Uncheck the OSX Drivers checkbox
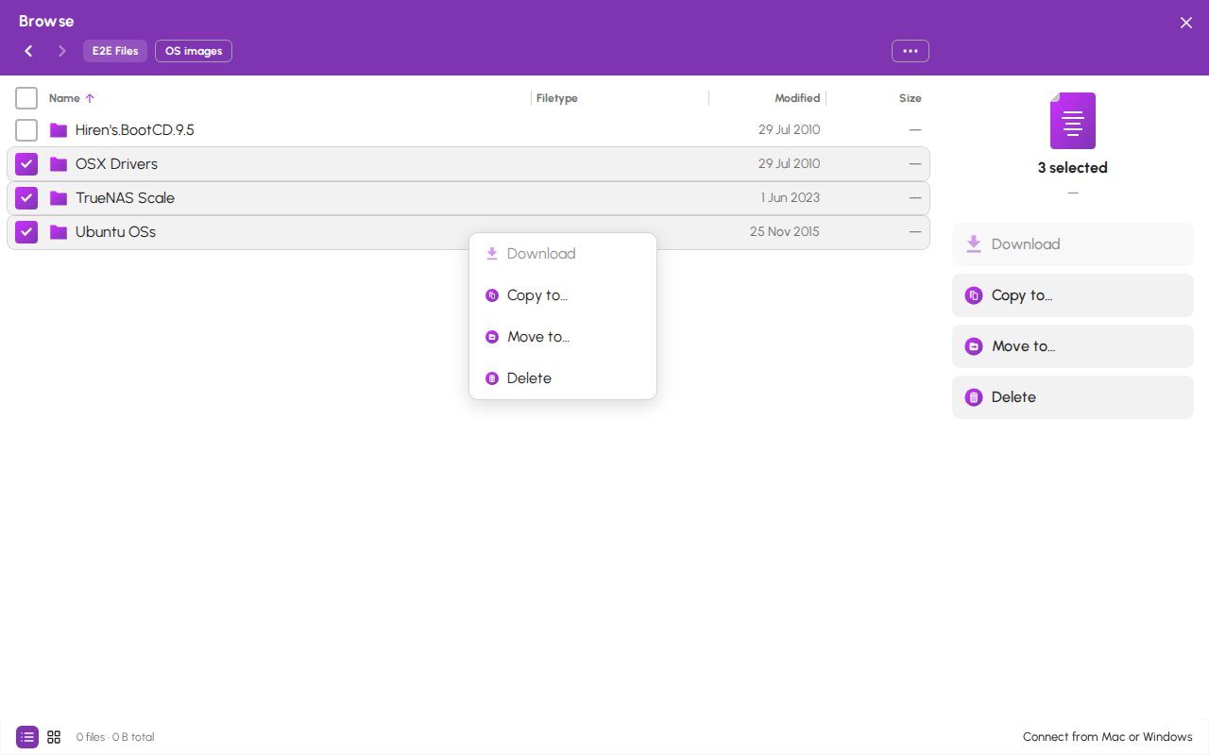Screen dimensions: 1209x755 pyautogui.click(x=26, y=164)
